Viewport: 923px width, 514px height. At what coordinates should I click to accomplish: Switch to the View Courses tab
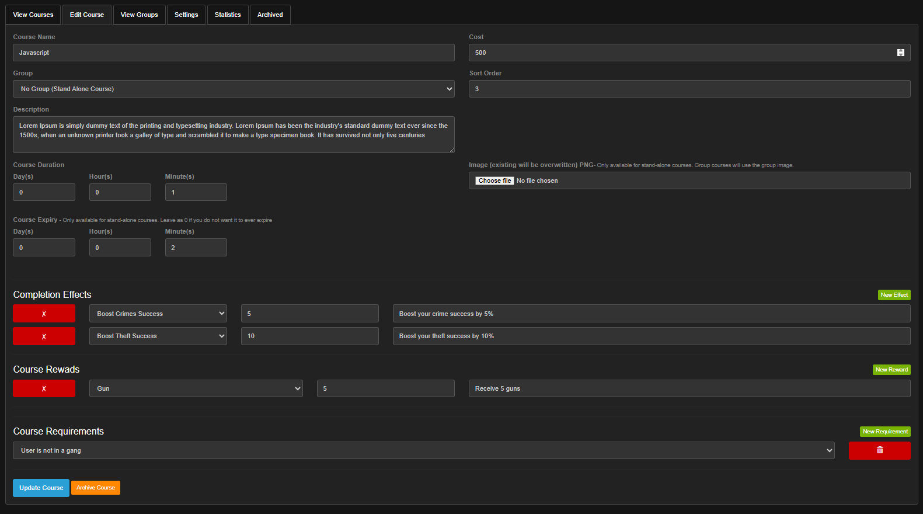click(x=33, y=15)
